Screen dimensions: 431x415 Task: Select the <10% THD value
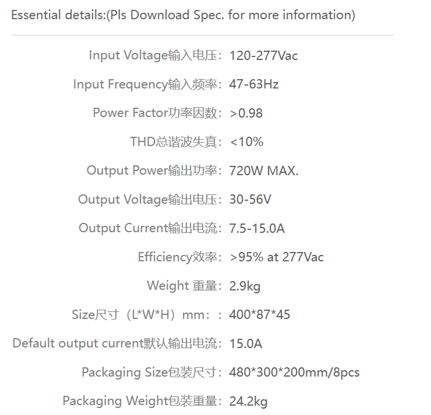click(246, 142)
